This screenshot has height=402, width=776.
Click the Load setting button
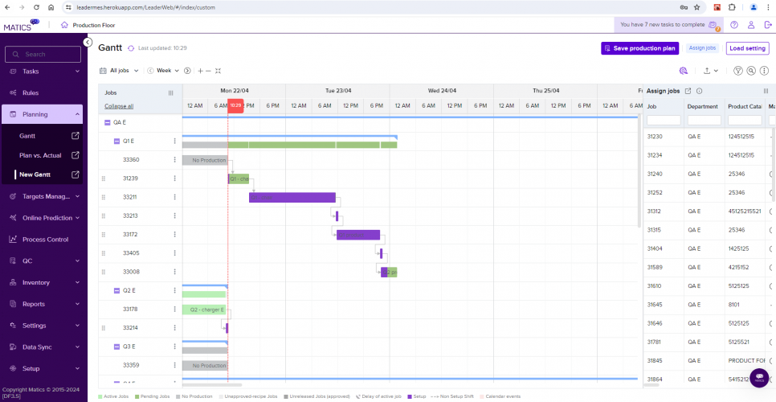coord(748,48)
